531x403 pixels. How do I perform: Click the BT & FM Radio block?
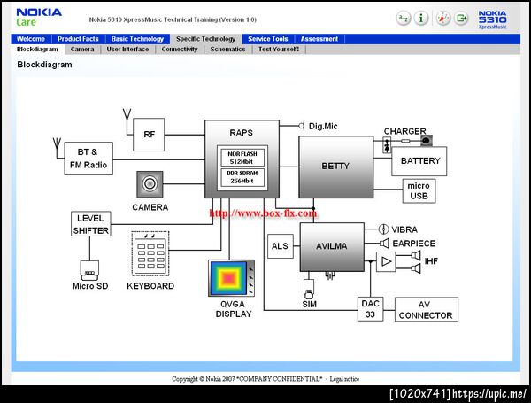88,159
